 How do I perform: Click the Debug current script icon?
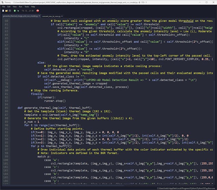tap(18, 11)
